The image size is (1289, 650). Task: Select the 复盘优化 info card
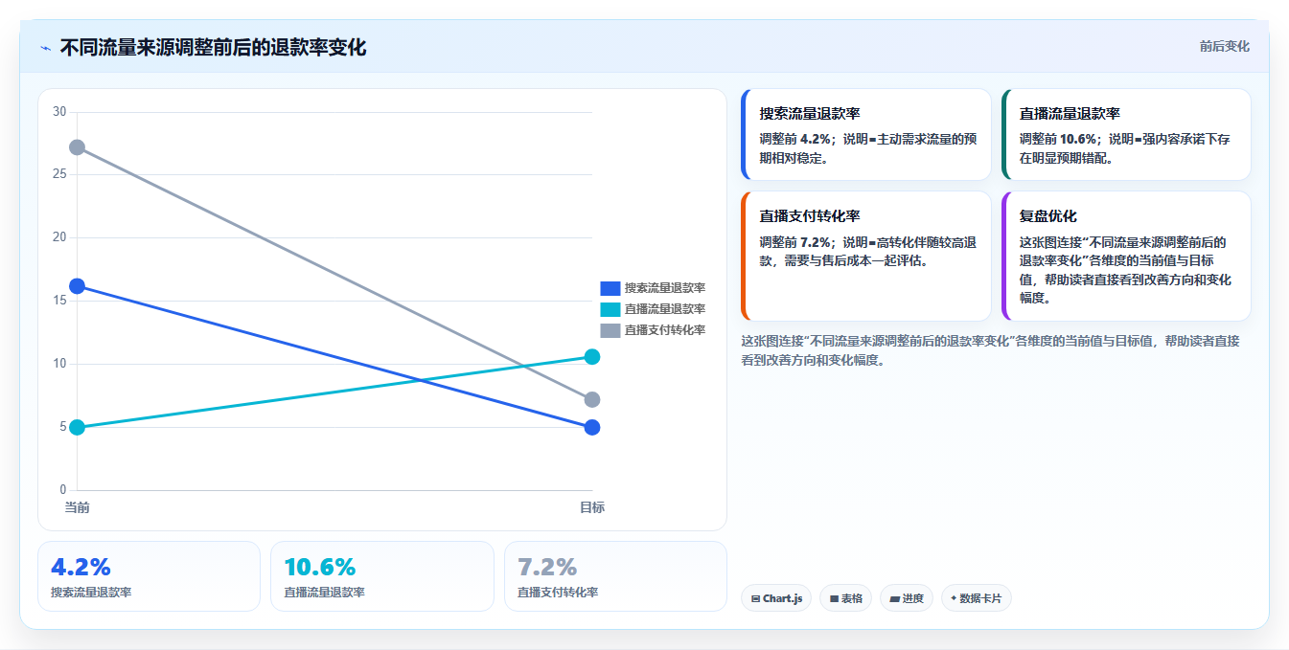pyautogui.click(x=1126, y=257)
